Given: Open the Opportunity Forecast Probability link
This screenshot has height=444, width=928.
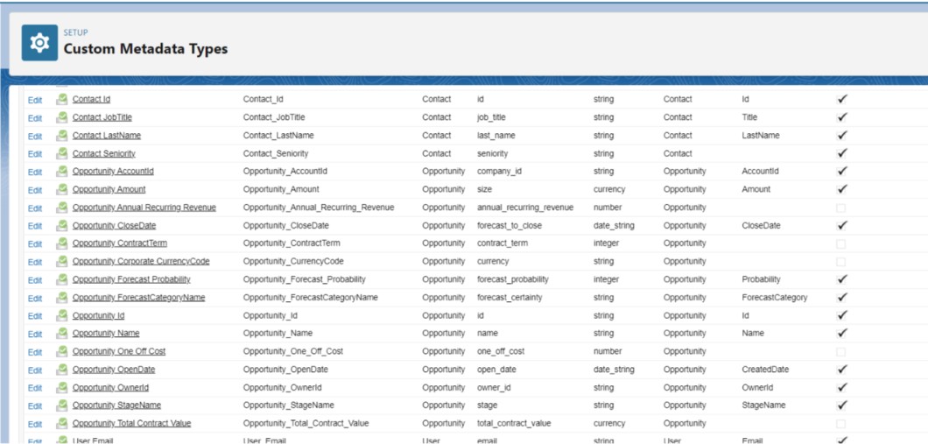Looking at the screenshot, I should pyautogui.click(x=131, y=279).
